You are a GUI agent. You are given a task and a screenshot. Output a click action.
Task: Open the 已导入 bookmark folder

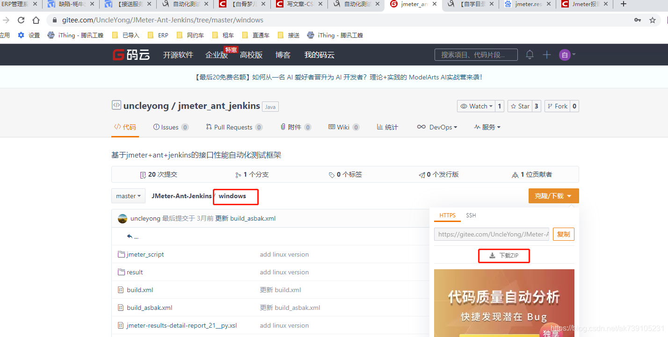click(126, 35)
